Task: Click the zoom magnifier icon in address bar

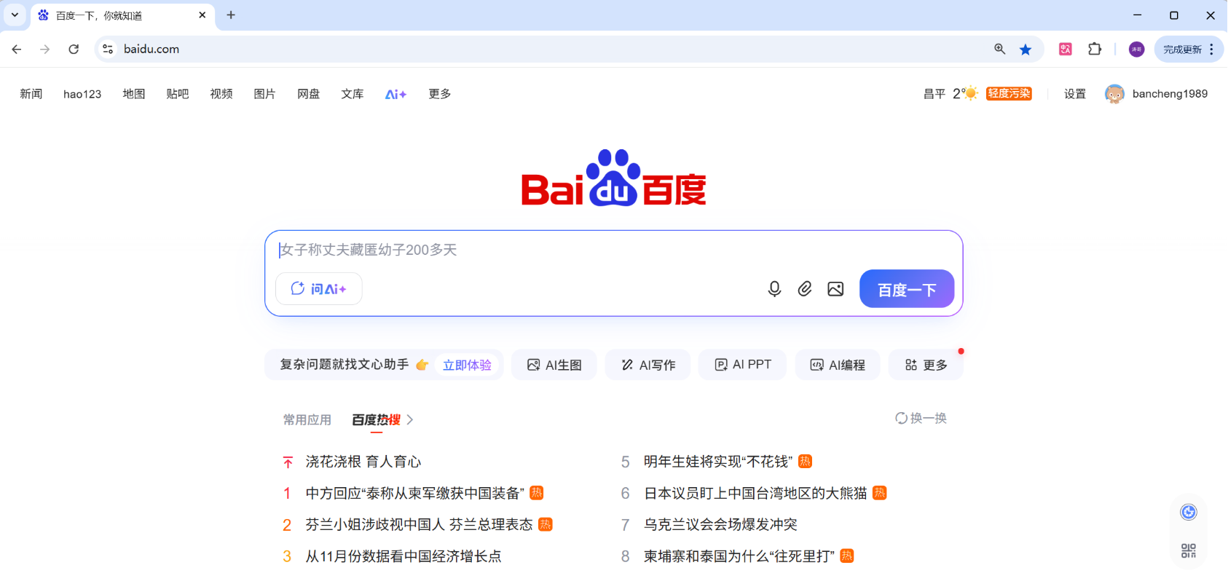Action: click(x=1000, y=49)
